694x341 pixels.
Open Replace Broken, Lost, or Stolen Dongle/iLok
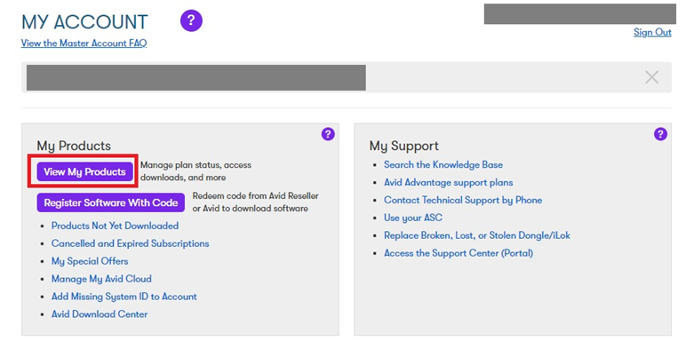(477, 235)
